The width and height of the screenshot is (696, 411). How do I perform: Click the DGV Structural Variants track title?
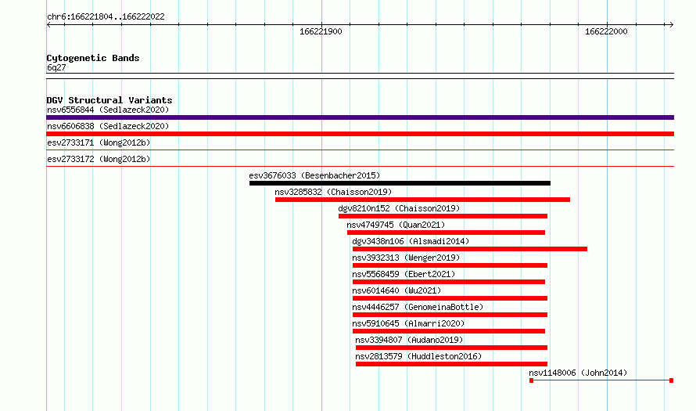click(109, 100)
